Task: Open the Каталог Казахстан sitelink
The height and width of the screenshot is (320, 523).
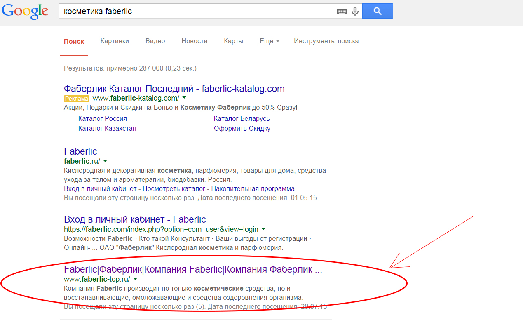Action: [107, 128]
